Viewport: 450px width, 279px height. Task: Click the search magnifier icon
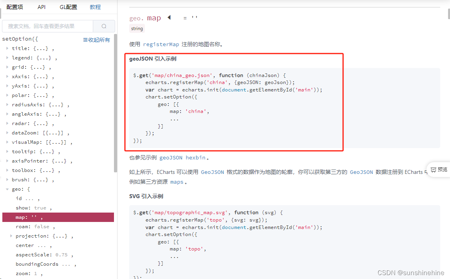coord(104,25)
